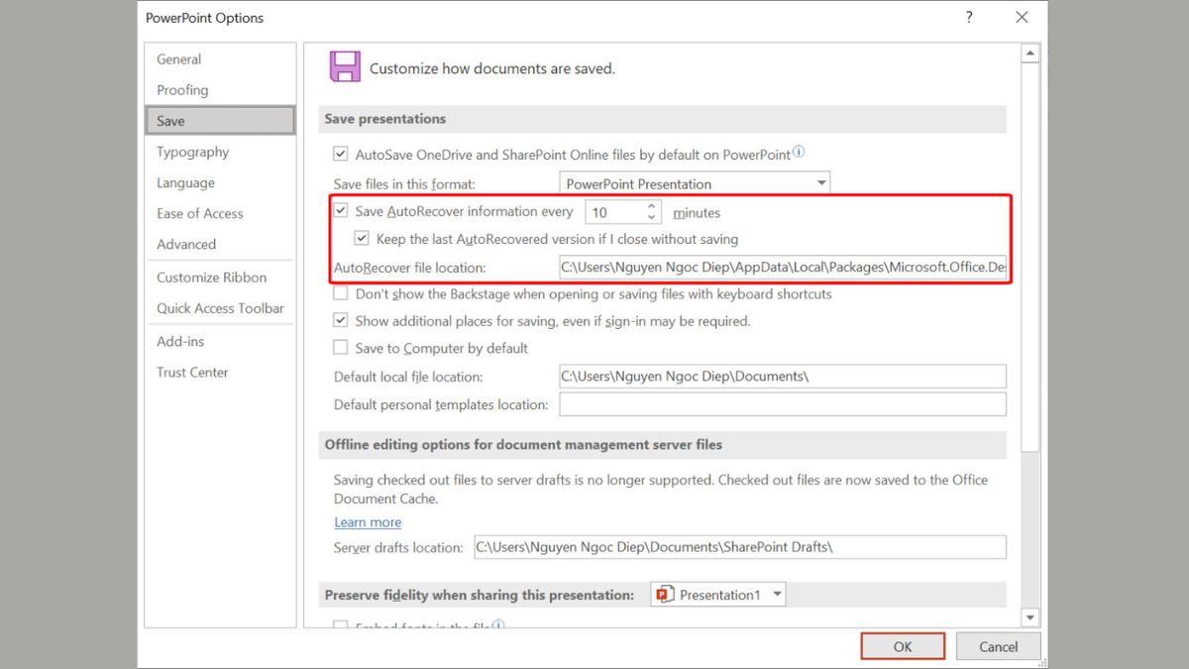The width and height of the screenshot is (1189, 669).
Task: Open the Language options category
Action: pyautogui.click(x=220, y=182)
